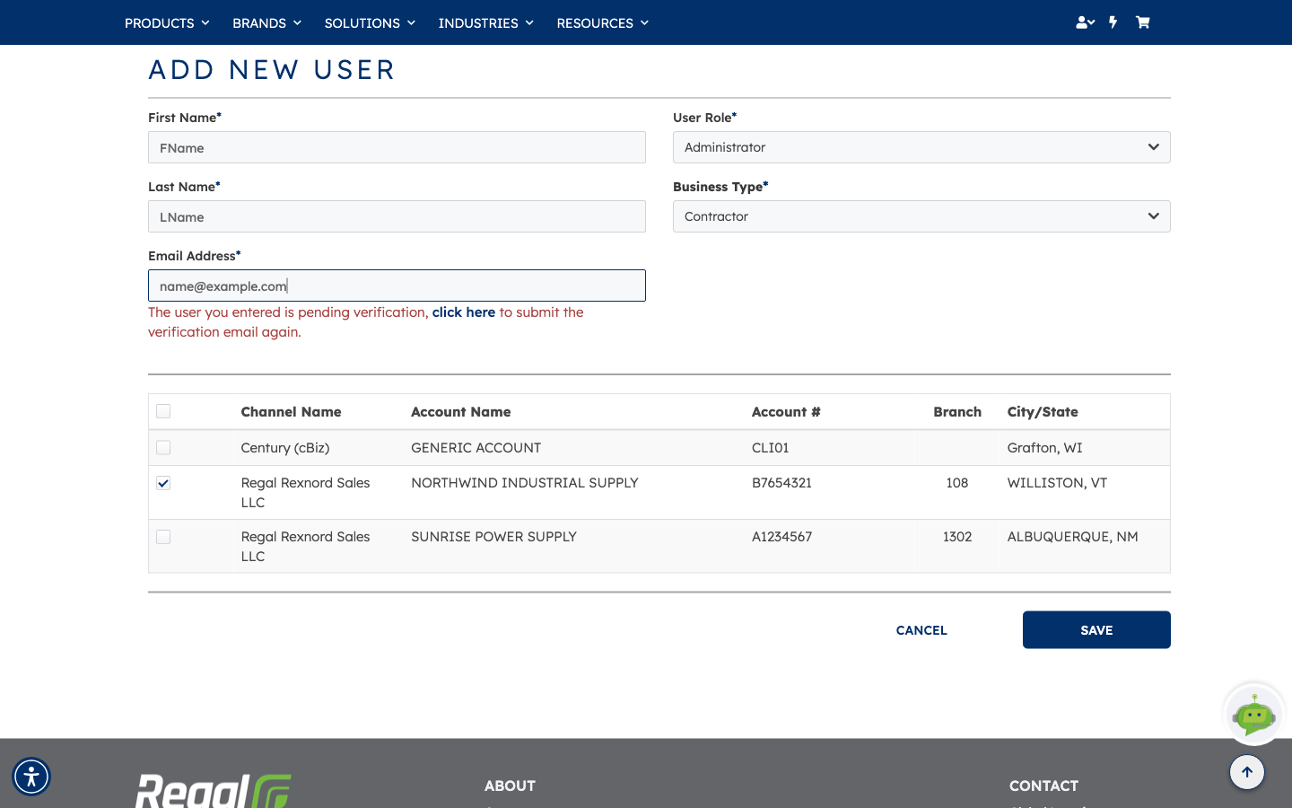
Task: Follow the 'click here' verification link
Action: 464,312
